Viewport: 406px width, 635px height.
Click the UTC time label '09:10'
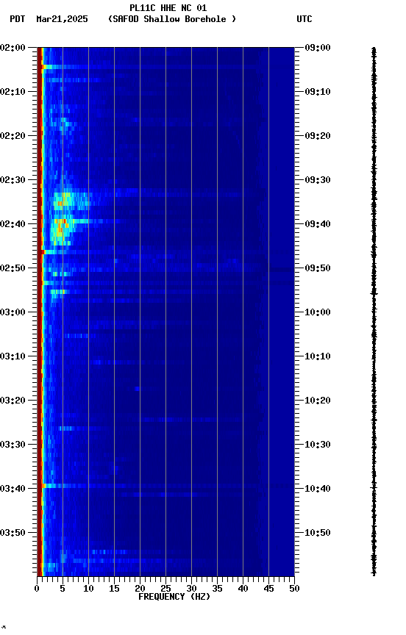pyautogui.click(x=318, y=92)
